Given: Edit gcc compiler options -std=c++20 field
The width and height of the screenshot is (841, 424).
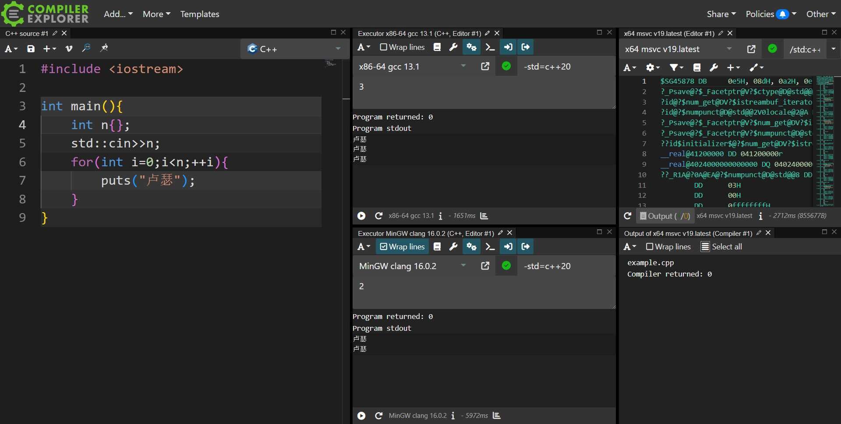Looking at the screenshot, I should (566, 67).
